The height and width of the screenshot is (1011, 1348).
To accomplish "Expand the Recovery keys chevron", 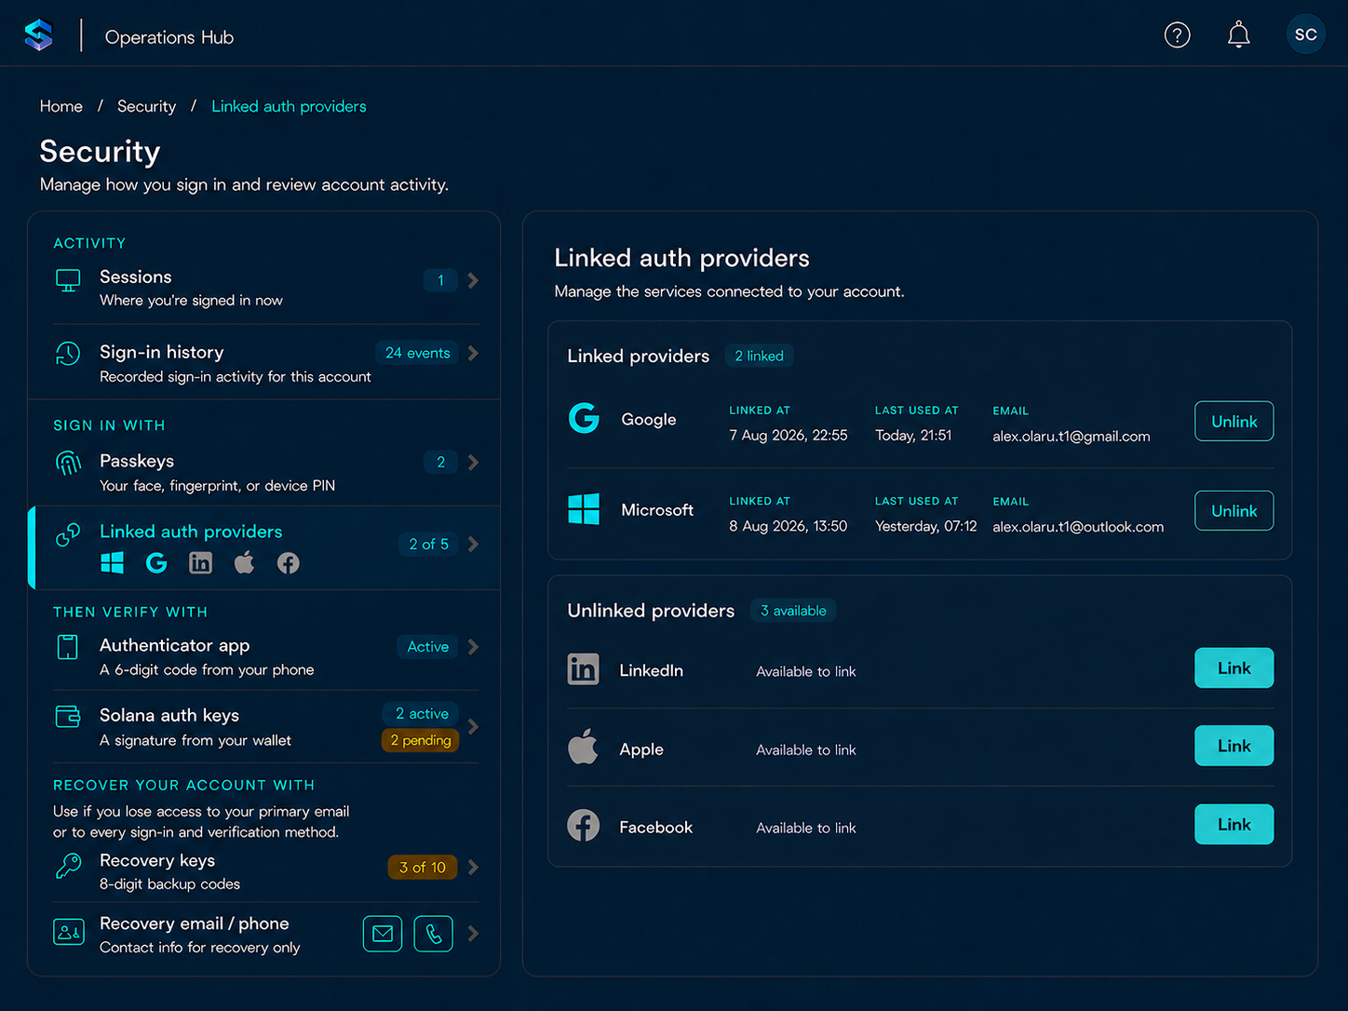I will (473, 867).
